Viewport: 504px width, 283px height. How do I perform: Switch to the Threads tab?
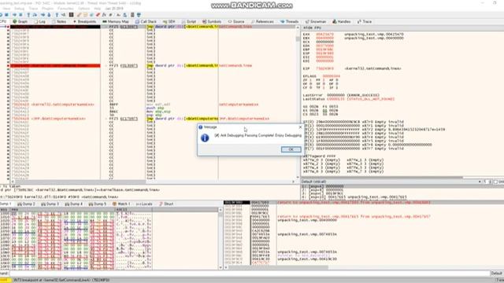point(289,21)
